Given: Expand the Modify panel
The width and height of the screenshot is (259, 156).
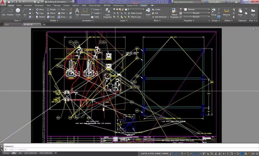Looking at the screenshot, I should [x=54, y=21].
